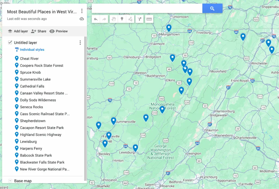Image resolution: width=279 pixels, height=189 pixels.
Task: Click the pin icon beside Blackwater Falls State Park
Action: 17,162
